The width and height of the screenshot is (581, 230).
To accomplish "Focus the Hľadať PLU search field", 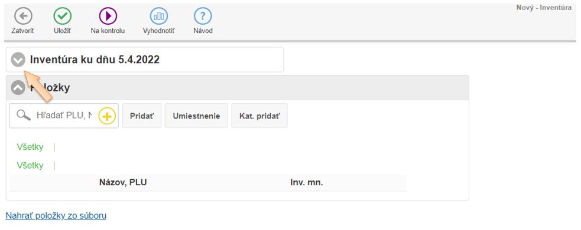I will (x=64, y=116).
